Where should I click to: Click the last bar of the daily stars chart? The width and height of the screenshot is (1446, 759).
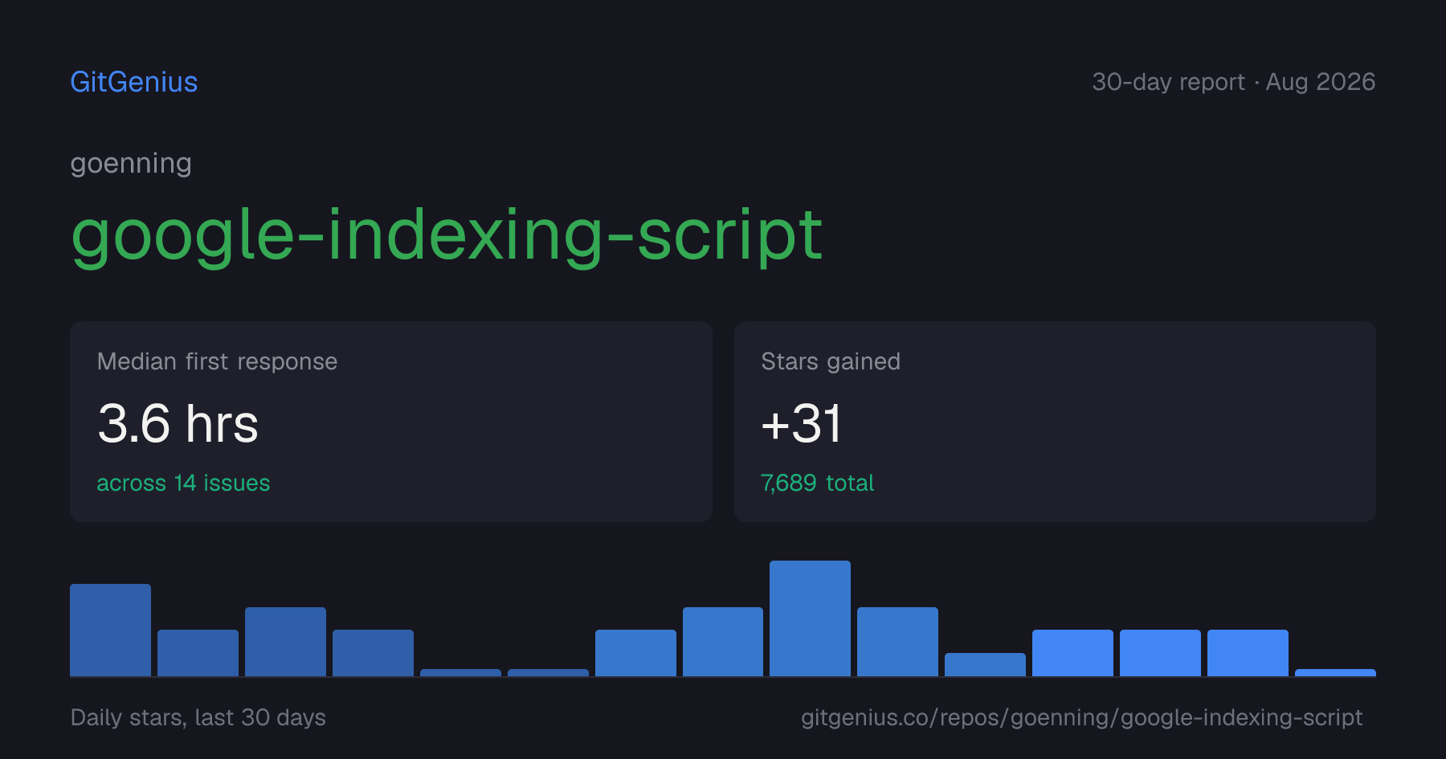[1335, 672]
